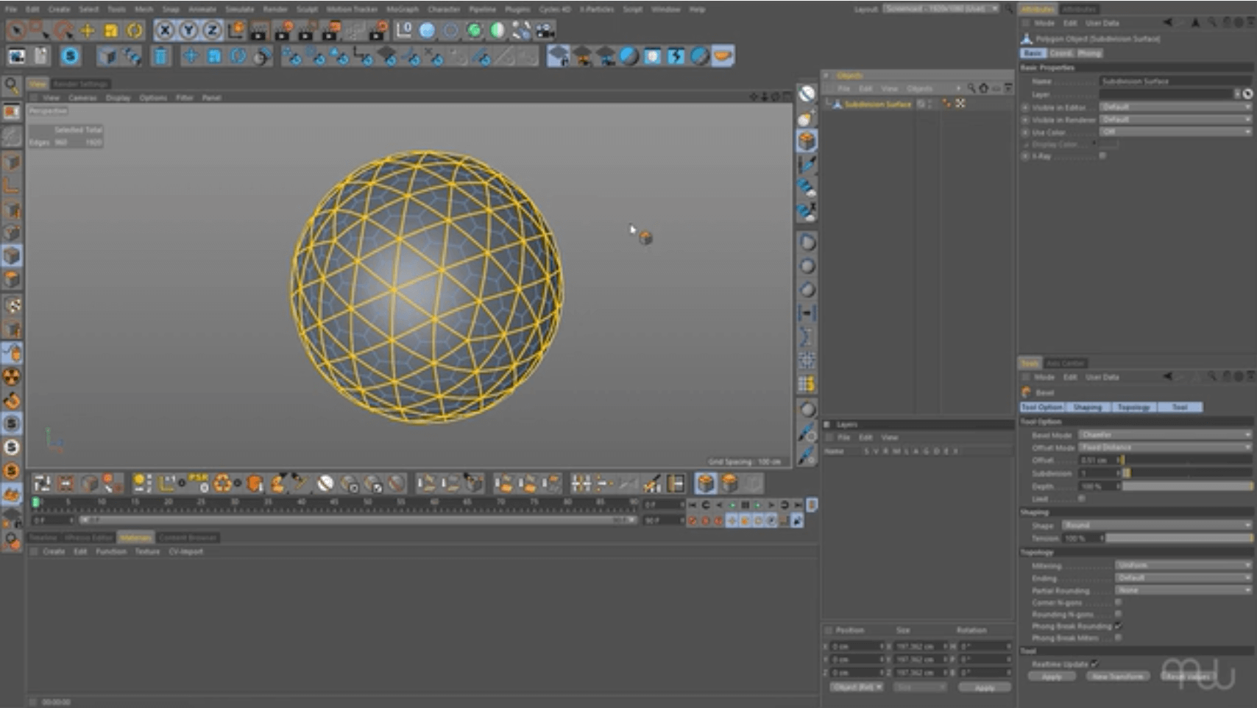Open the Bevel Mode dropdown
Viewport: 1257px width, 708px height.
point(1164,435)
